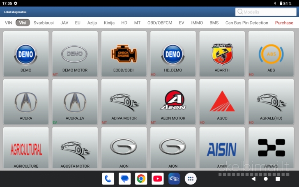This screenshot has width=299, height=187.
Task: Select the Can Bus Pin Detection tab
Action: coord(246,23)
